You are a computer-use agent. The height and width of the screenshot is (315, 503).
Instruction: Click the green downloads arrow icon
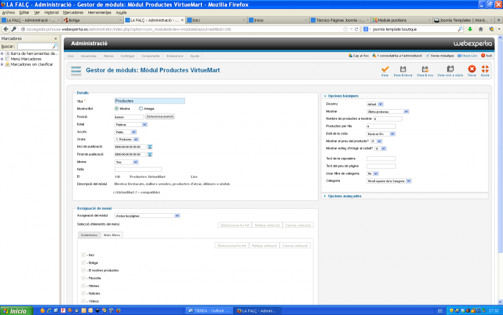(470, 29)
